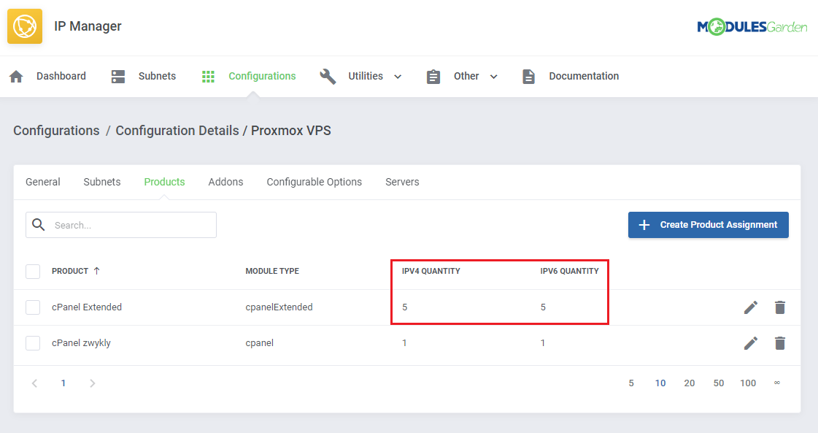Click the Subnets server icon
The height and width of the screenshot is (433, 818).
point(118,77)
